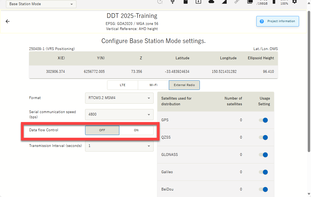Click the Z value 73.356
The height and width of the screenshot is (197, 311).
pos(137,72)
